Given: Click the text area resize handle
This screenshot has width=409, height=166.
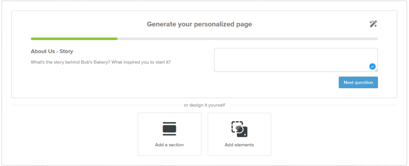Looking at the screenshot, I should 376,70.
